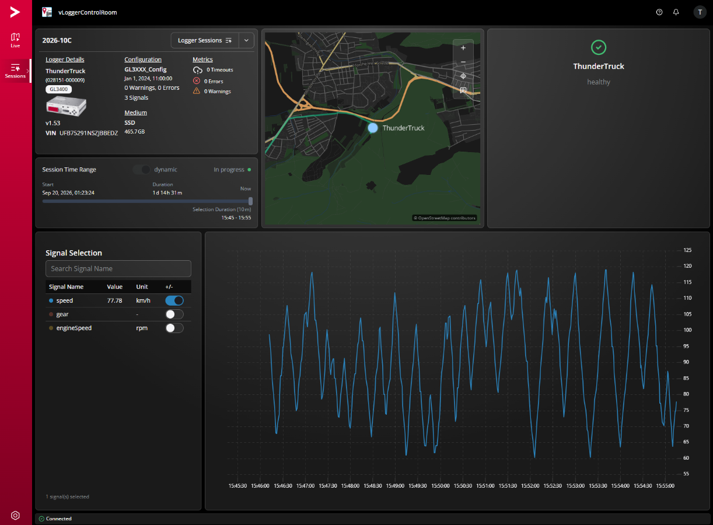Screen dimensions: 713x525
Task: Click the Logger Details heading
Action: 65,60
